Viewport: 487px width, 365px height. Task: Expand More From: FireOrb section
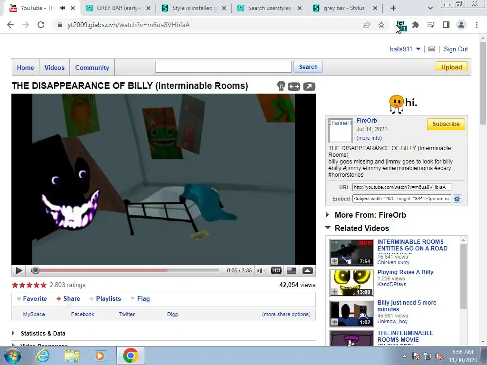[327, 214]
